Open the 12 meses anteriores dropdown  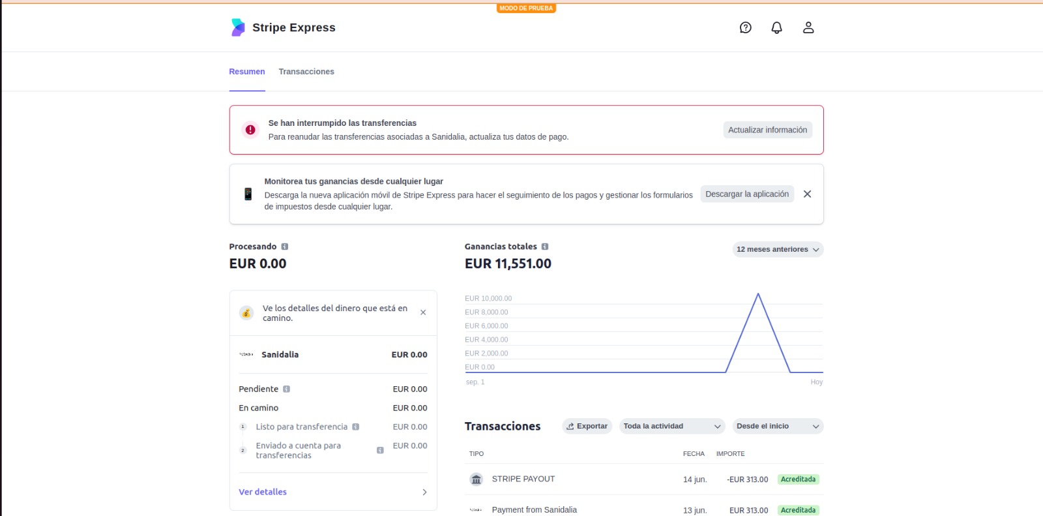[x=777, y=249]
